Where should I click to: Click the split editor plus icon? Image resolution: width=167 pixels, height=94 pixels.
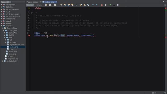(165, 5)
